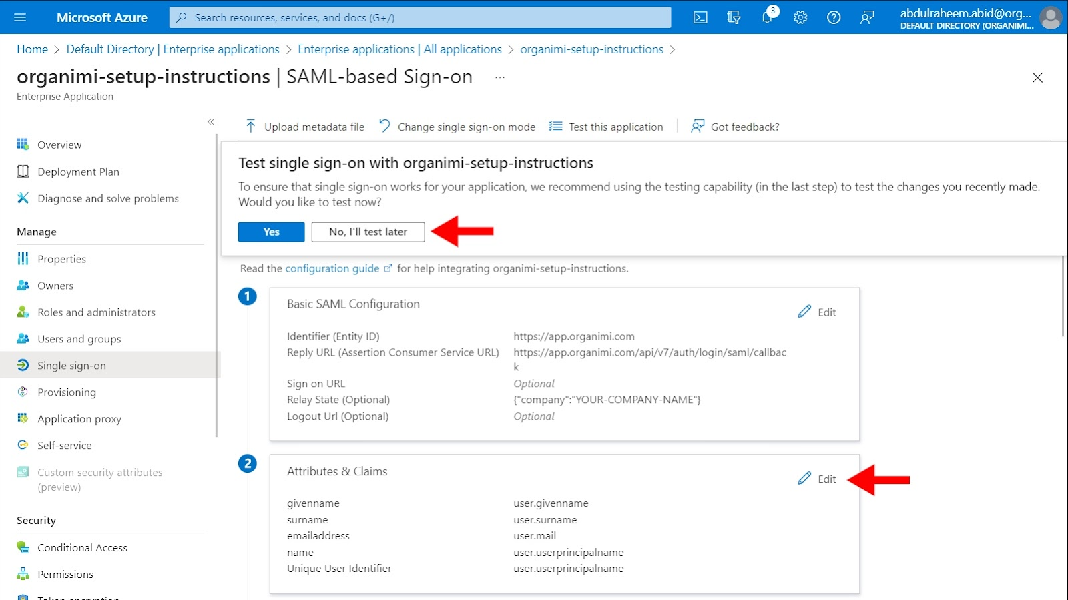The image size is (1068, 600).
Task: Click the user.givenname claim value
Action: [551, 503]
